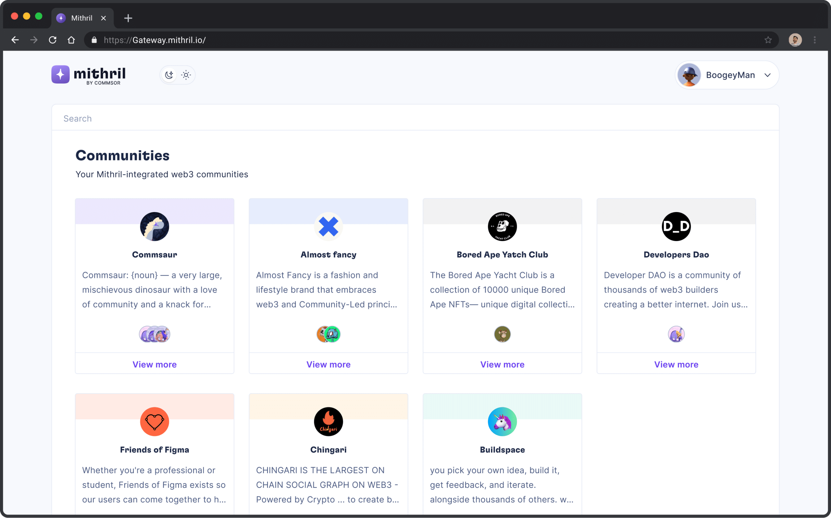
Task: Click the Developers Dao member avatar
Action: pyautogui.click(x=676, y=334)
